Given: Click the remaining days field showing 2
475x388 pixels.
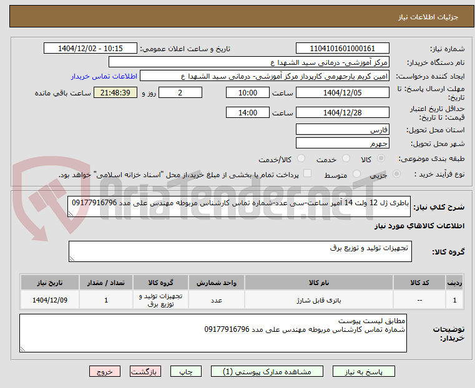Looking at the screenshot, I should click(180, 92).
